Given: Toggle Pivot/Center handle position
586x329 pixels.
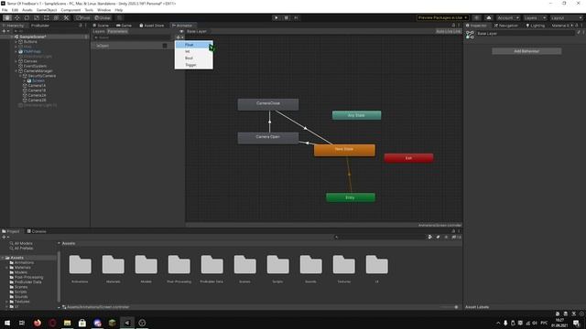Looking at the screenshot, I should pos(83,17).
